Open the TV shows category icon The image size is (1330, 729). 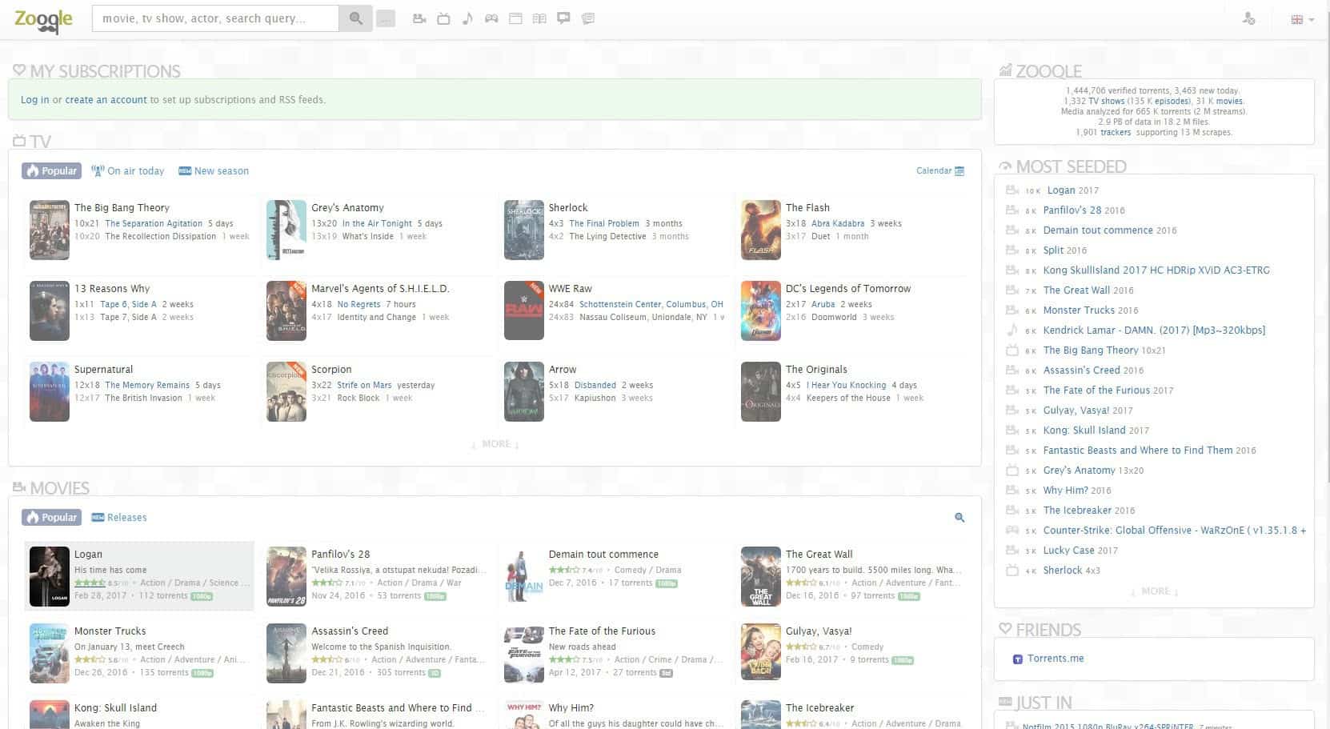pyautogui.click(x=443, y=18)
